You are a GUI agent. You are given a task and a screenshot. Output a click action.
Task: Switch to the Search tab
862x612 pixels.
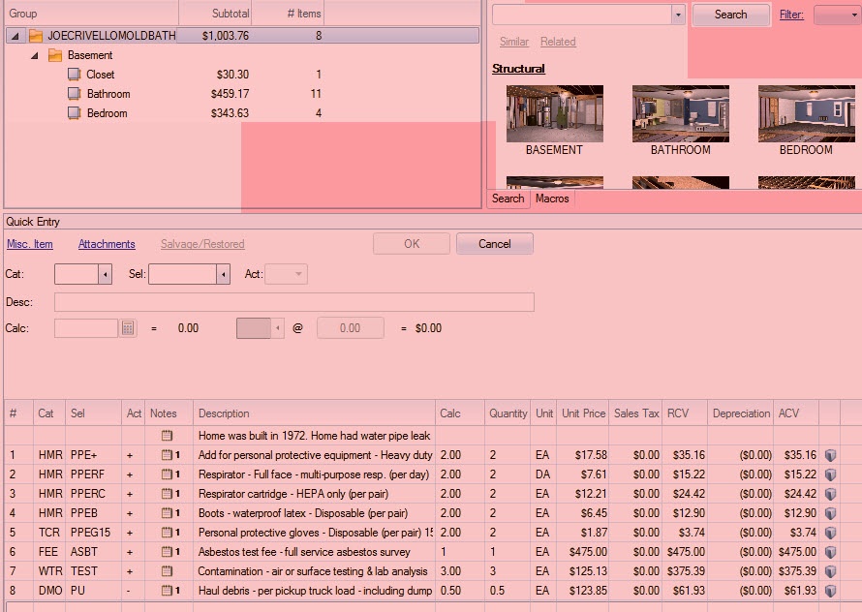tap(508, 199)
